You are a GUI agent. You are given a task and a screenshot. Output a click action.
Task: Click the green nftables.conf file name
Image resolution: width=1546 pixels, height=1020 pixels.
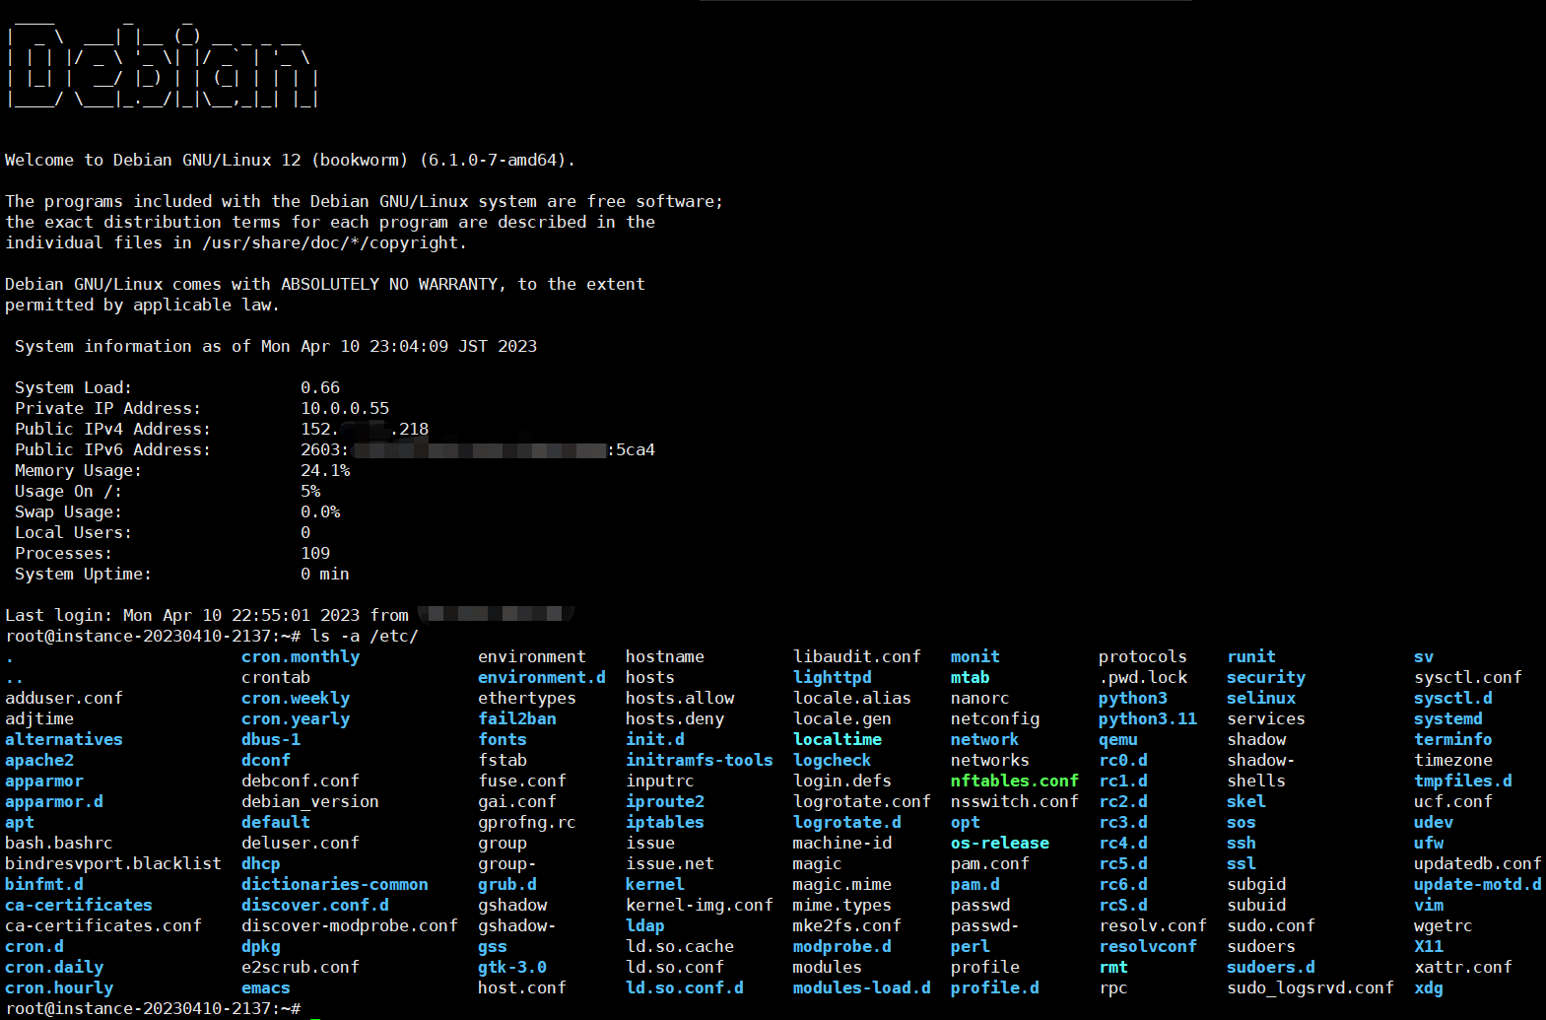(x=1014, y=781)
